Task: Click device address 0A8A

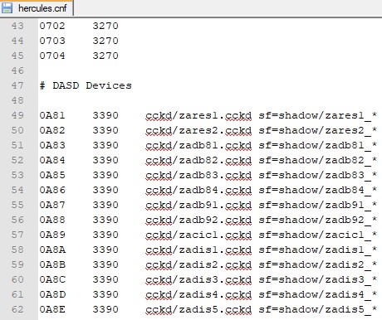Action: tap(52, 250)
